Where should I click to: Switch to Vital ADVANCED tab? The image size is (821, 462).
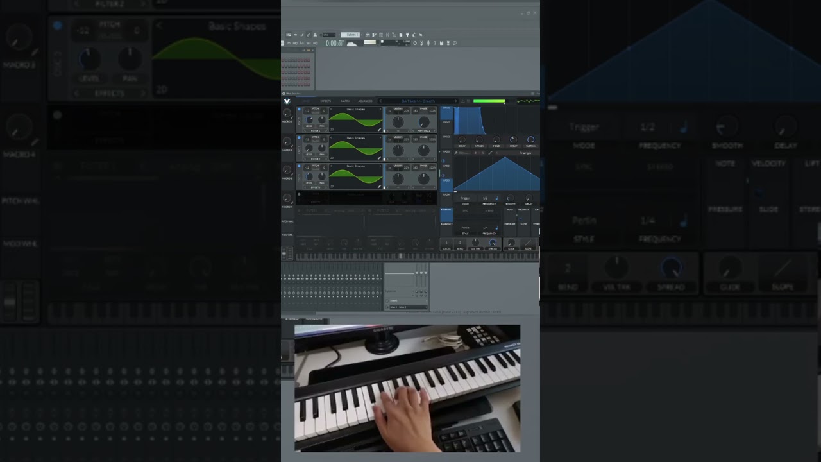point(365,101)
